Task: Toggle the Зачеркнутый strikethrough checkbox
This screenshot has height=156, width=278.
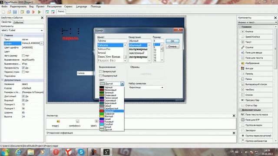Action: [100, 71]
